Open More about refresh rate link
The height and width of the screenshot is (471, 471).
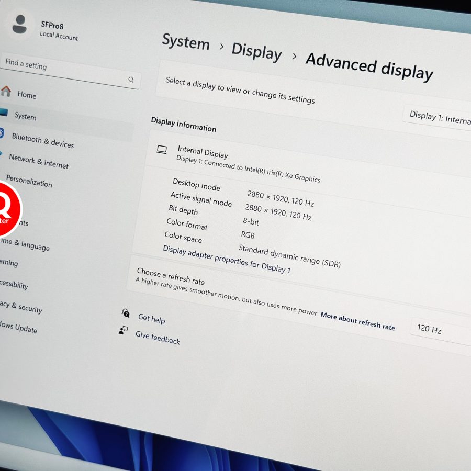[358, 321]
